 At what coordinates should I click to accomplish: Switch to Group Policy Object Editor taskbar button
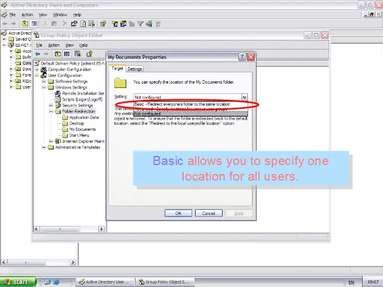click(165, 282)
